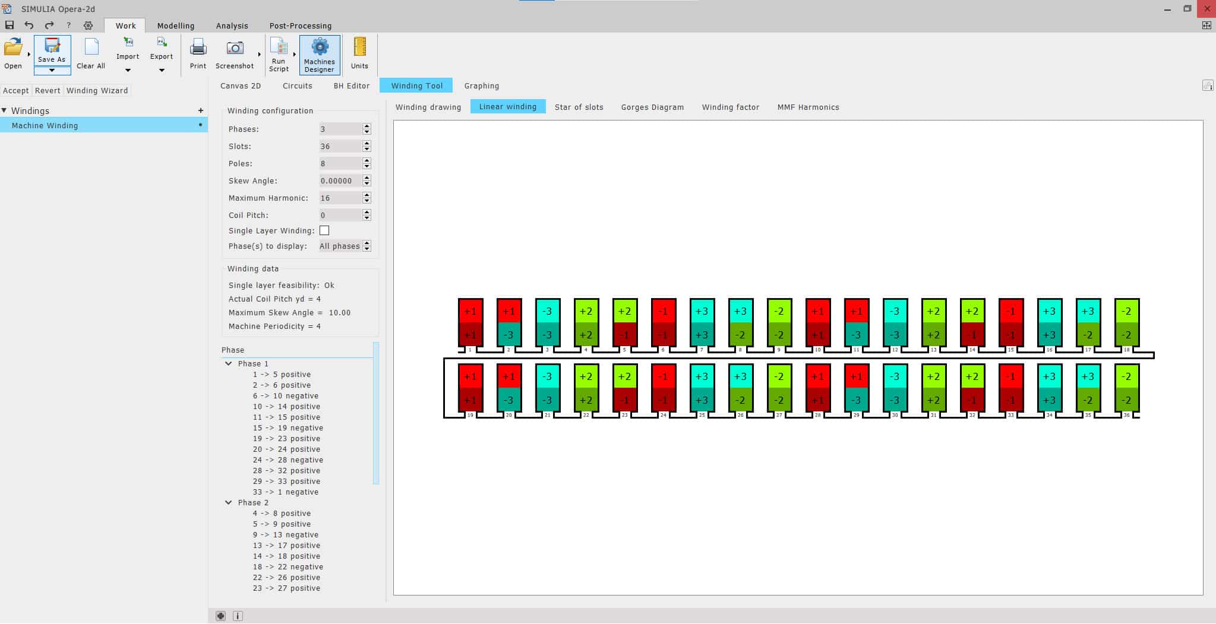Click the Slots value field showing 36
1216x624 pixels.
[340, 146]
